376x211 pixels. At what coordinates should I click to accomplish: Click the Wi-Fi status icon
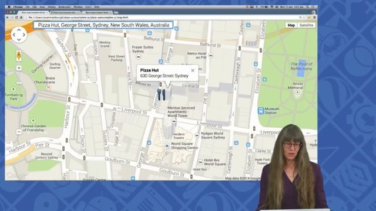tap(271, 7)
